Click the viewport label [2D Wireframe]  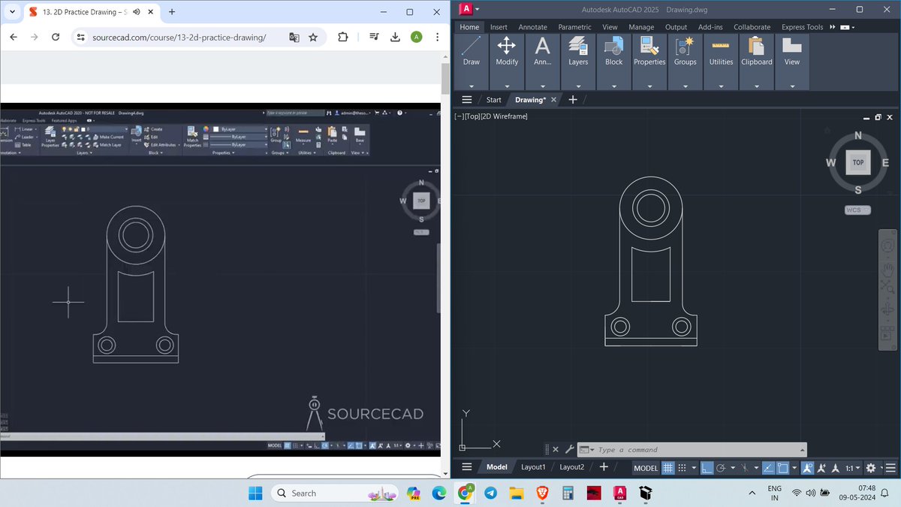(x=502, y=116)
